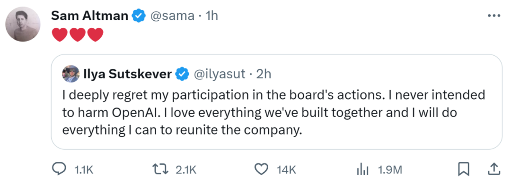This screenshot has width=511, height=185.
Task: Click the reply speech bubble icon
Action: [x=59, y=169]
